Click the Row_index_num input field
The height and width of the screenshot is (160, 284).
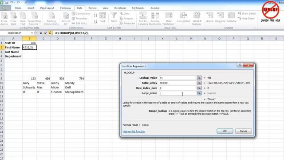click(177, 88)
